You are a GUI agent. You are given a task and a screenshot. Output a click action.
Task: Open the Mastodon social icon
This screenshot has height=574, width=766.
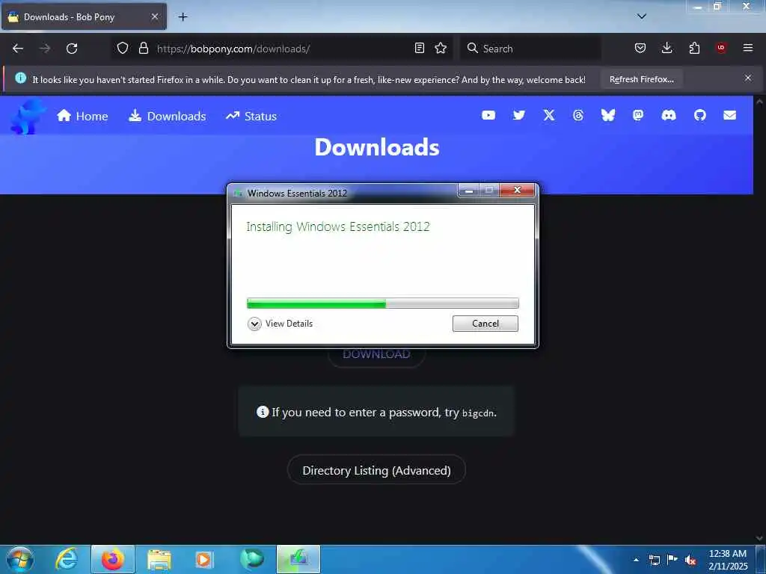(638, 115)
